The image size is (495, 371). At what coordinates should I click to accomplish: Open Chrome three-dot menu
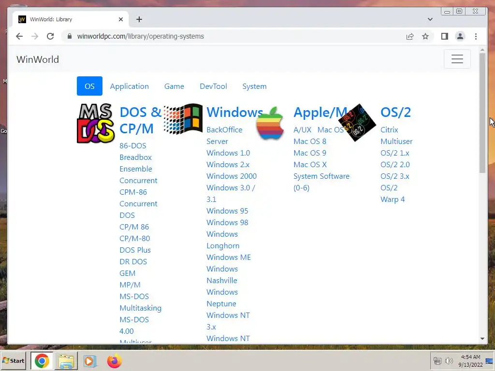tap(476, 36)
